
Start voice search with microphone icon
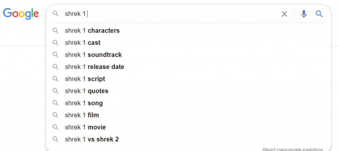[304, 14]
